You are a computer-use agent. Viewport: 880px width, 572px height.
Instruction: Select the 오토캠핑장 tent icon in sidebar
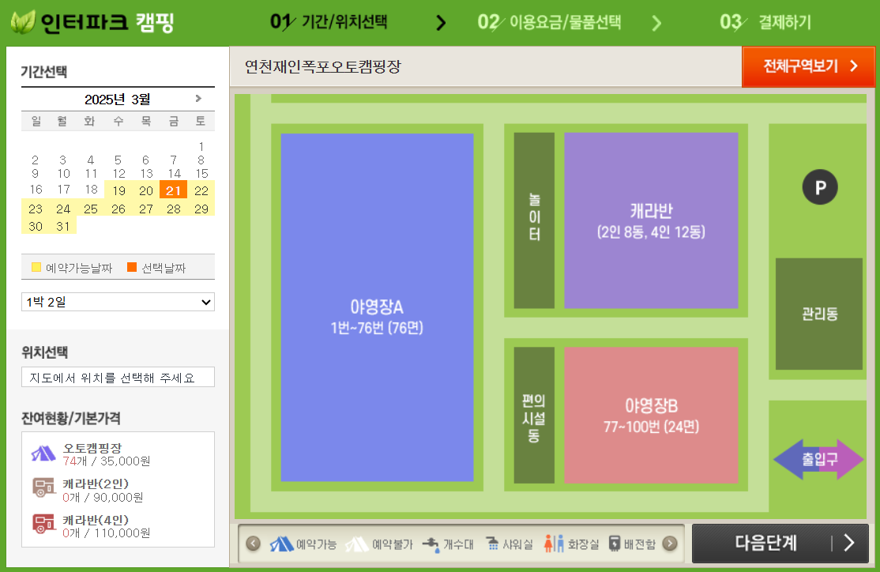coord(43,453)
